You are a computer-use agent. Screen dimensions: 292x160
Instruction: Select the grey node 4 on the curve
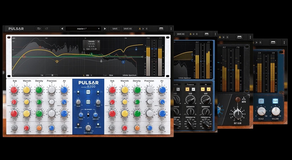click(101, 61)
